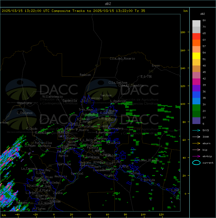Click the cyan 'current' ellipse symbol

click(196, 163)
